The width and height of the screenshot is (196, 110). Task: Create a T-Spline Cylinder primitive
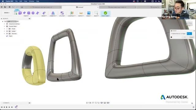tap(28, 13)
